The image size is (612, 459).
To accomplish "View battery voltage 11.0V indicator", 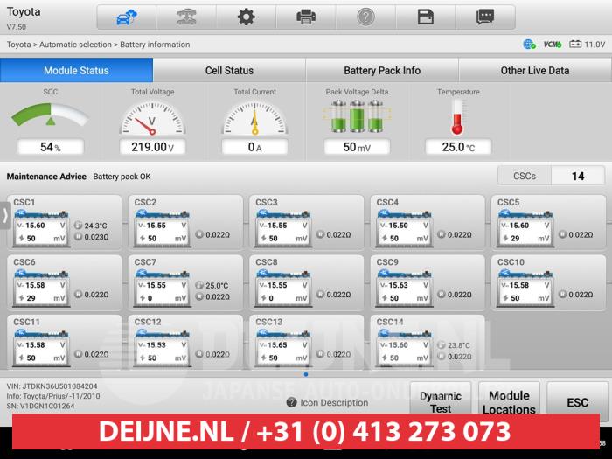I will pyautogui.click(x=587, y=45).
